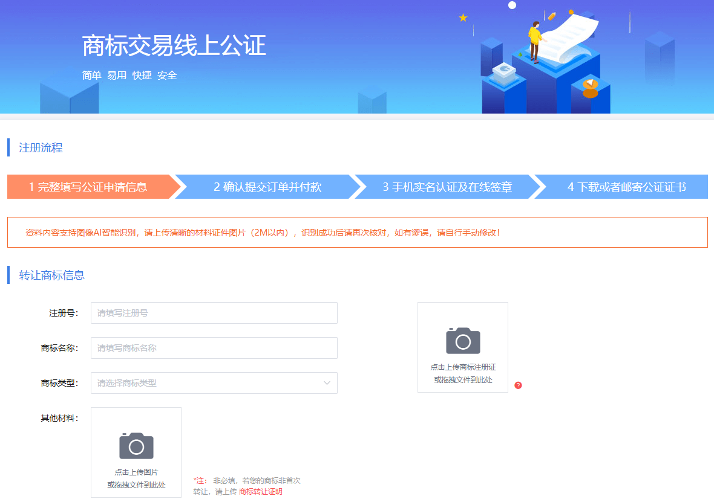This screenshot has width=714, height=499.
Task: Click the camera icon under 其他材料
Action: (136, 446)
